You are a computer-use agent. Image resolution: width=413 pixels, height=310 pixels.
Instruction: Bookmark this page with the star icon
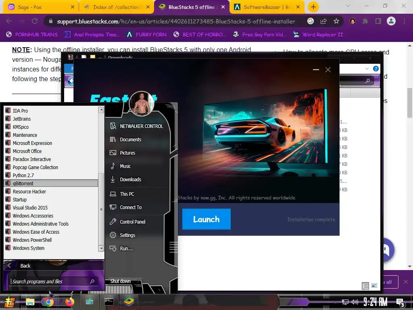(336, 21)
